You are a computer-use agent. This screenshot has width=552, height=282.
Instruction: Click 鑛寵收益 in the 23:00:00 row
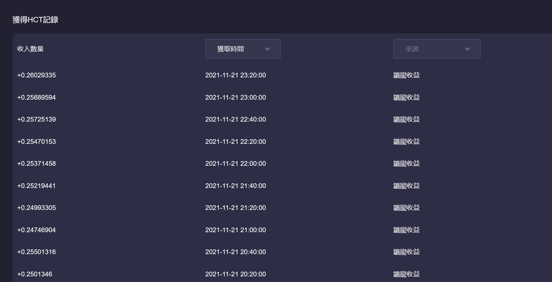click(x=407, y=97)
